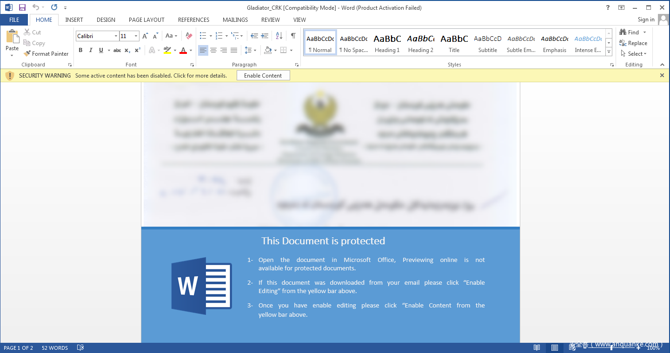Open Read Mode view in status bar
The image size is (670, 353).
tap(537, 347)
